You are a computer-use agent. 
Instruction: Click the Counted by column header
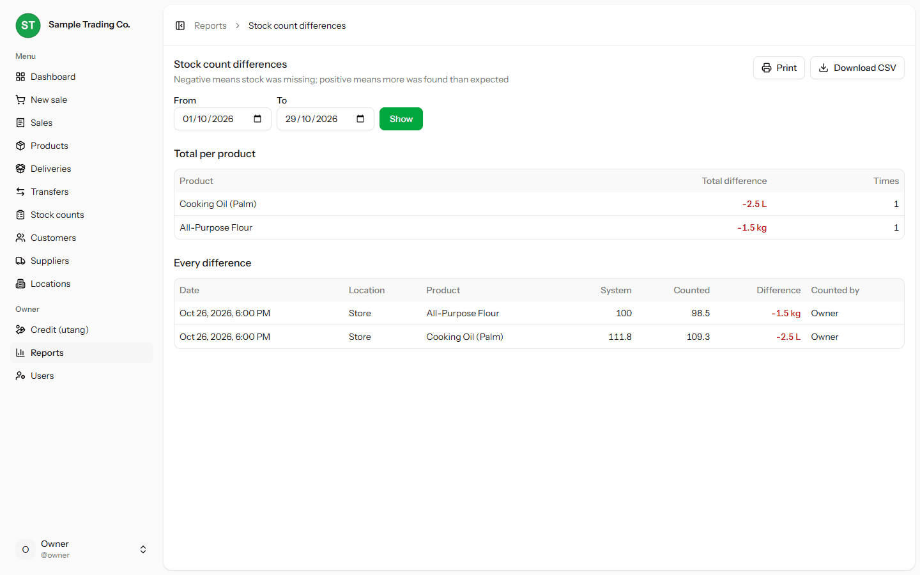(835, 290)
